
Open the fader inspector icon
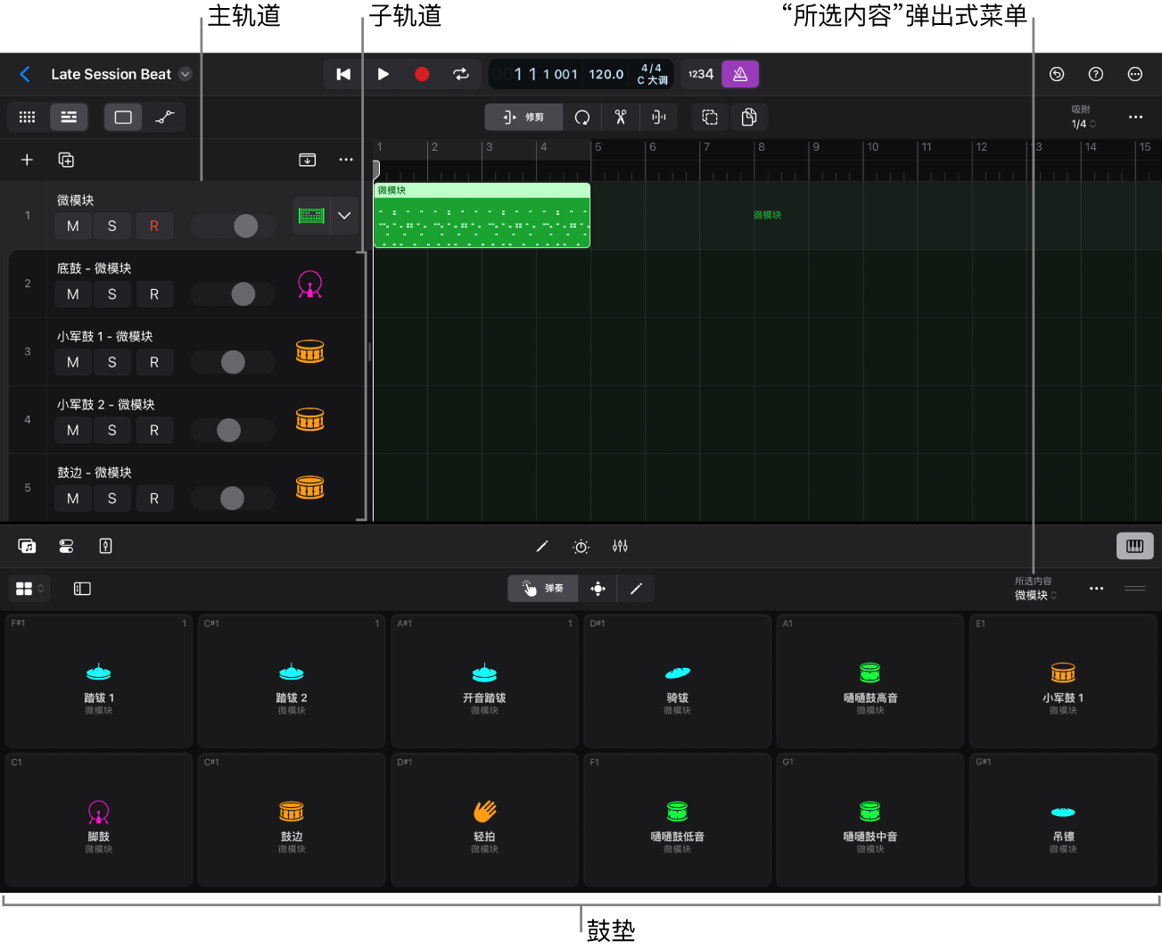tap(105, 546)
